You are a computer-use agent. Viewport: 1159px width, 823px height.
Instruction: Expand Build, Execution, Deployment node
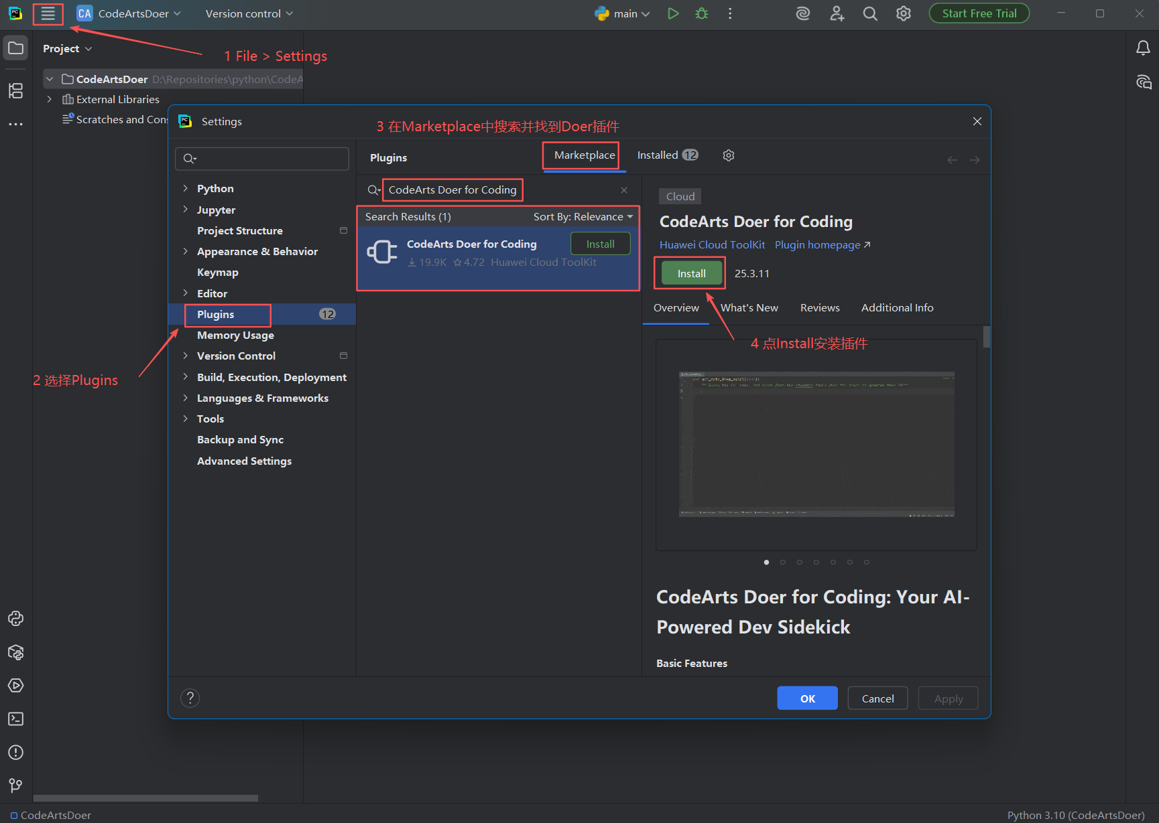coord(185,377)
